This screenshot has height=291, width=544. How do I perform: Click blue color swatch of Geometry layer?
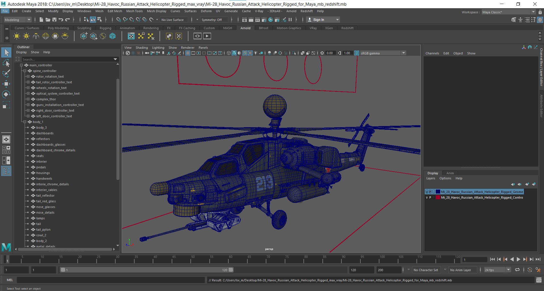tap(438, 192)
